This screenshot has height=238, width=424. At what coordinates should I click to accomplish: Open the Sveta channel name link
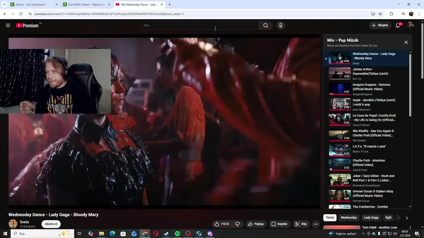pyautogui.click(x=24, y=222)
